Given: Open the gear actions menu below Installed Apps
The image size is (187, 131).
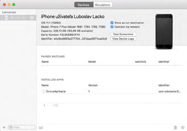Looking at the screenshot, I should coord(56,105).
